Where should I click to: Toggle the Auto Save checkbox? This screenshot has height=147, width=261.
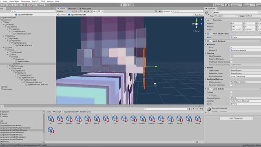point(193,15)
